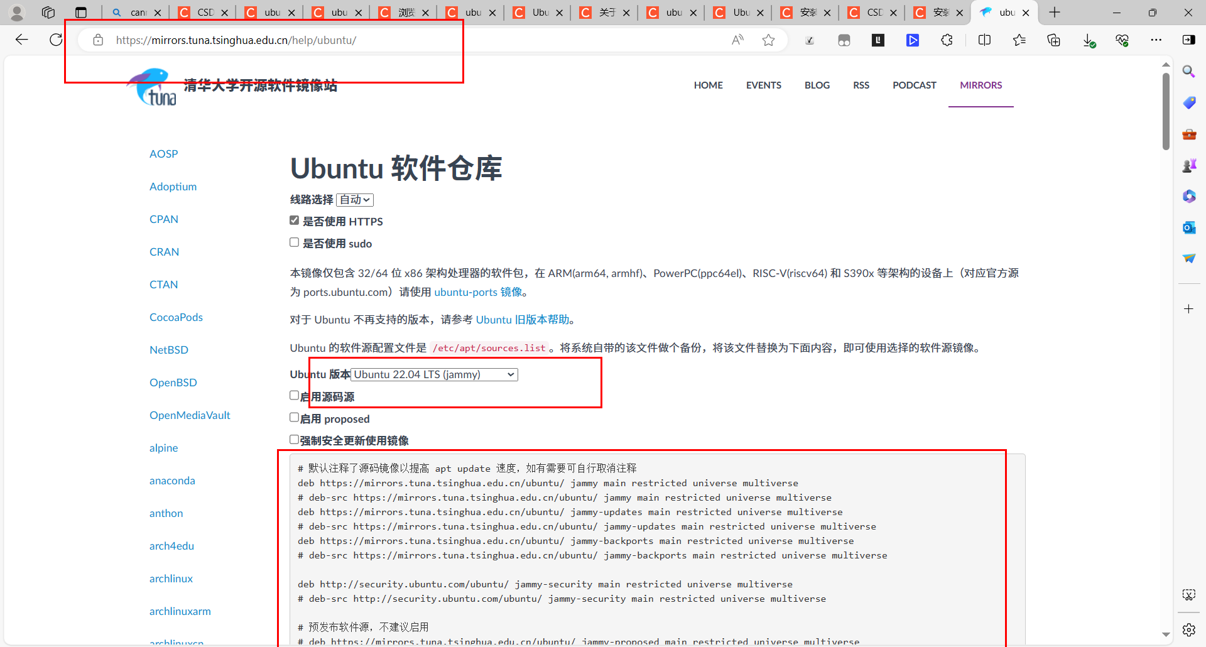Open sidebar Tools briefcase icon
Screen dimensions: 1206x647
click(x=1188, y=134)
